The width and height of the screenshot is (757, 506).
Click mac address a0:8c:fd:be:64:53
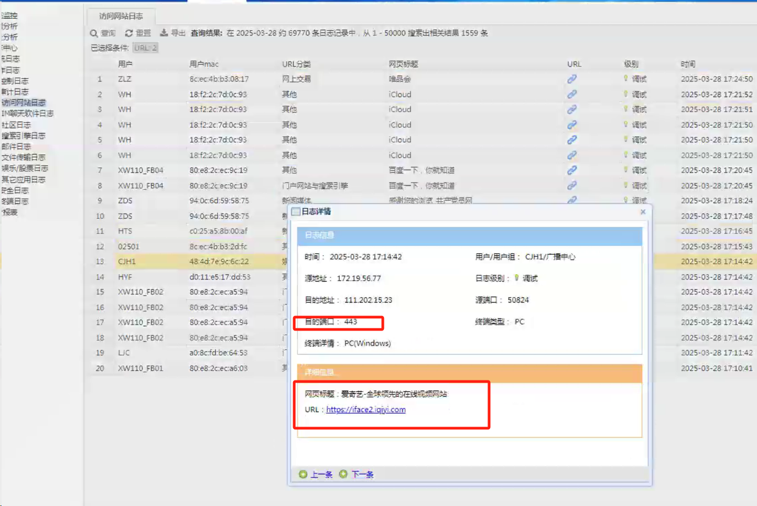pyautogui.click(x=219, y=353)
